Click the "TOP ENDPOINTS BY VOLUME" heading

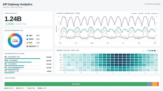pyautogui.click(x=14, y=54)
